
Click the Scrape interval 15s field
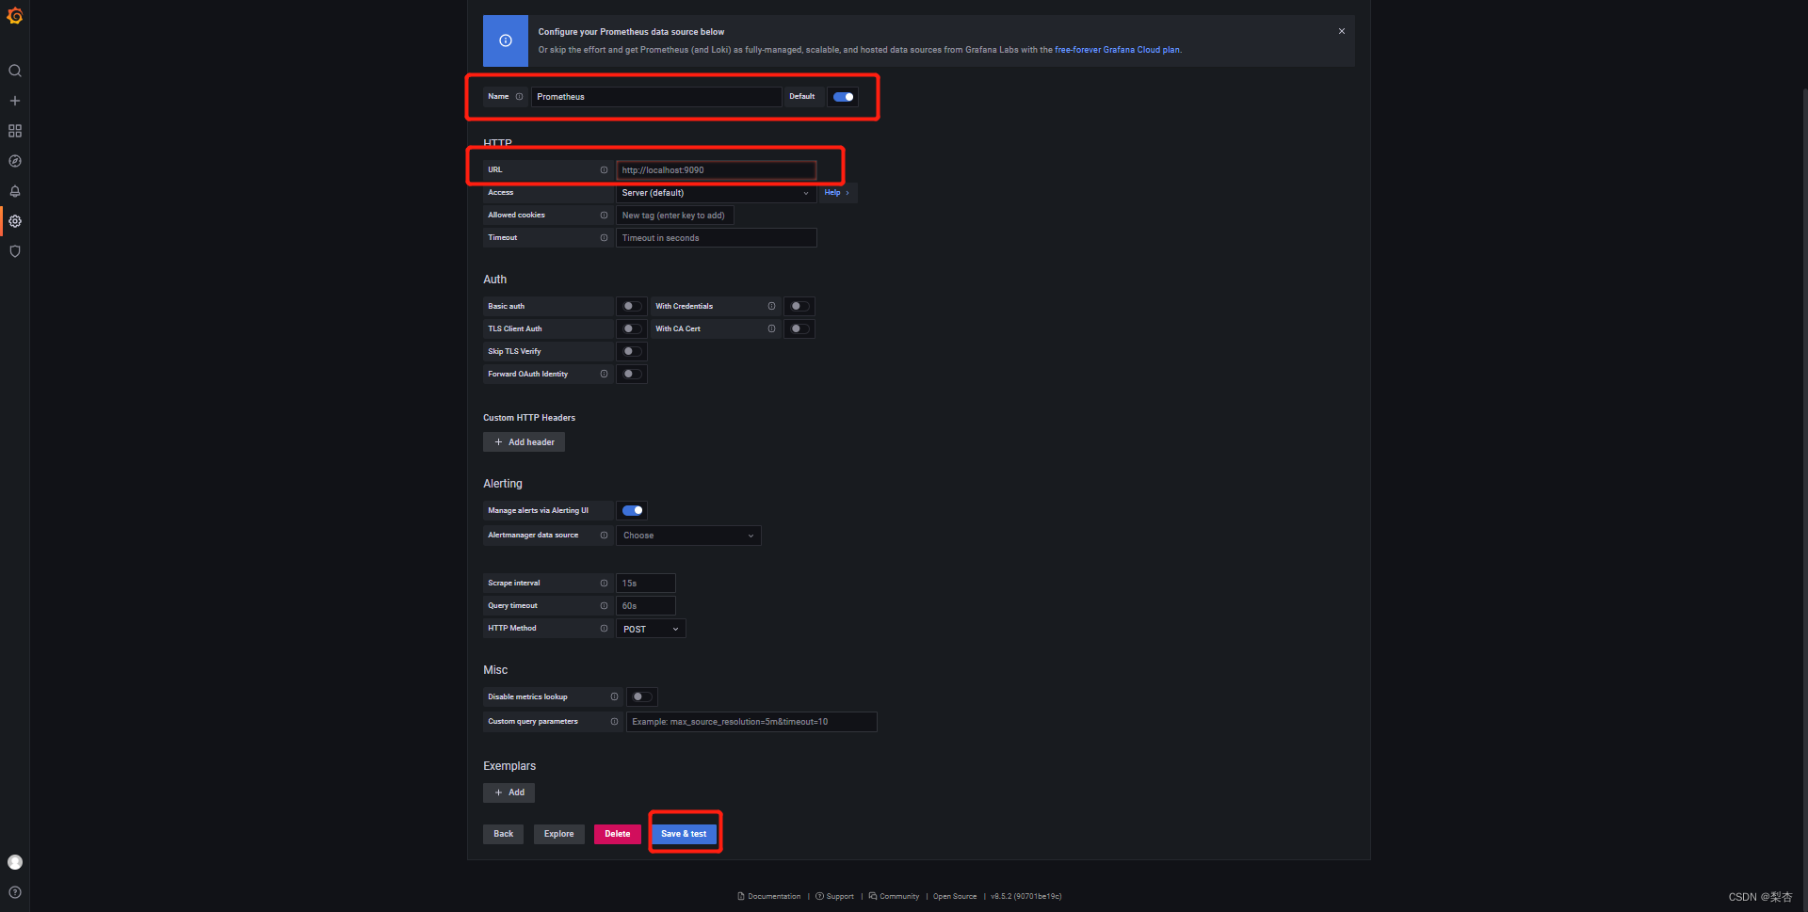click(645, 584)
